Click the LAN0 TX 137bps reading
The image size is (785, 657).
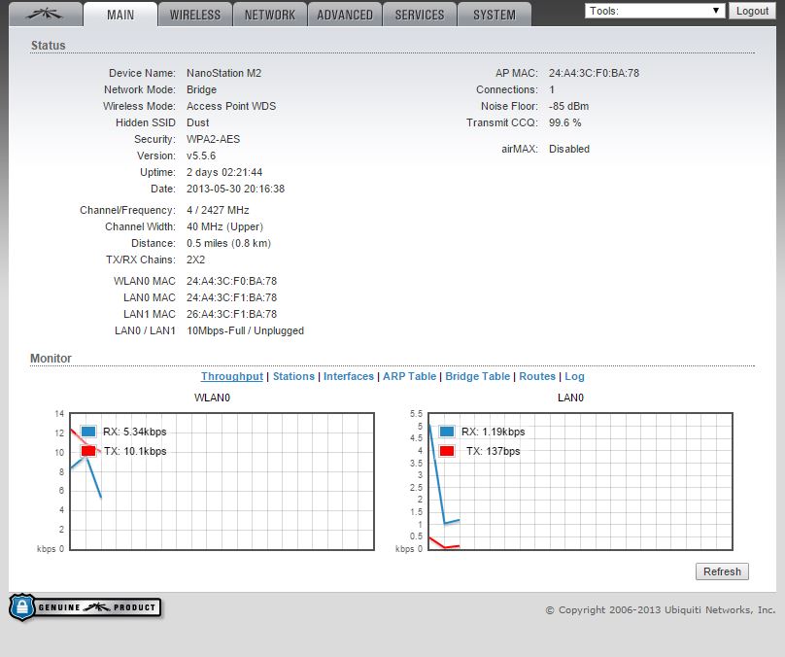[x=494, y=451]
